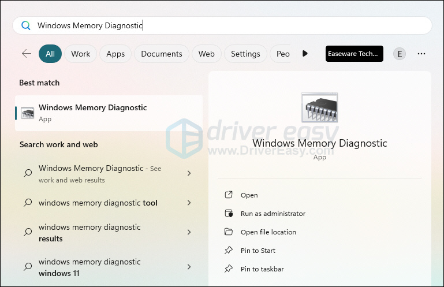The height and width of the screenshot is (287, 444).
Task: Expand 'windows memory diagnostic windows 11' chevron
Action: (189, 267)
